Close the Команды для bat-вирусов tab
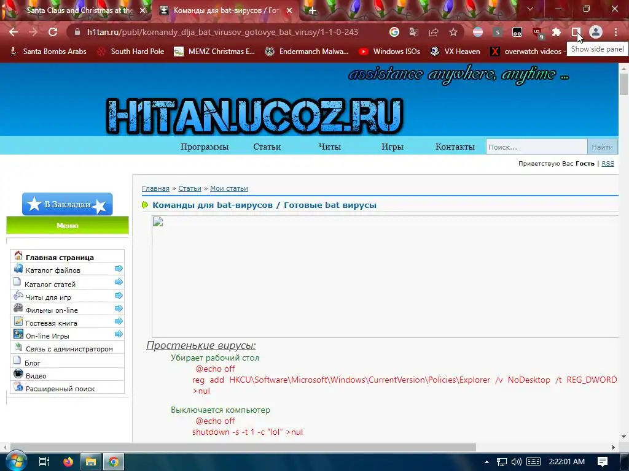The image size is (629, 471). tap(289, 10)
